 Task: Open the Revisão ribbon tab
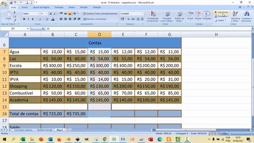coord(84,7)
